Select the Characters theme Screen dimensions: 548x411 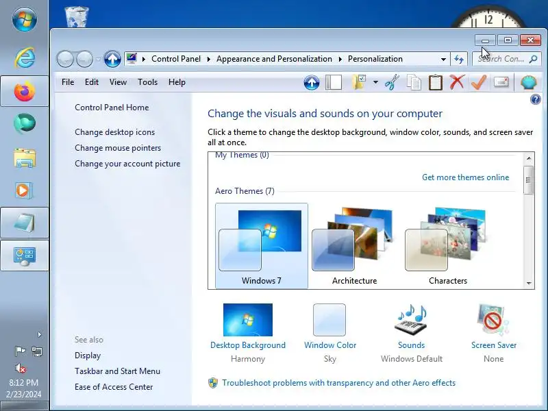click(448, 246)
